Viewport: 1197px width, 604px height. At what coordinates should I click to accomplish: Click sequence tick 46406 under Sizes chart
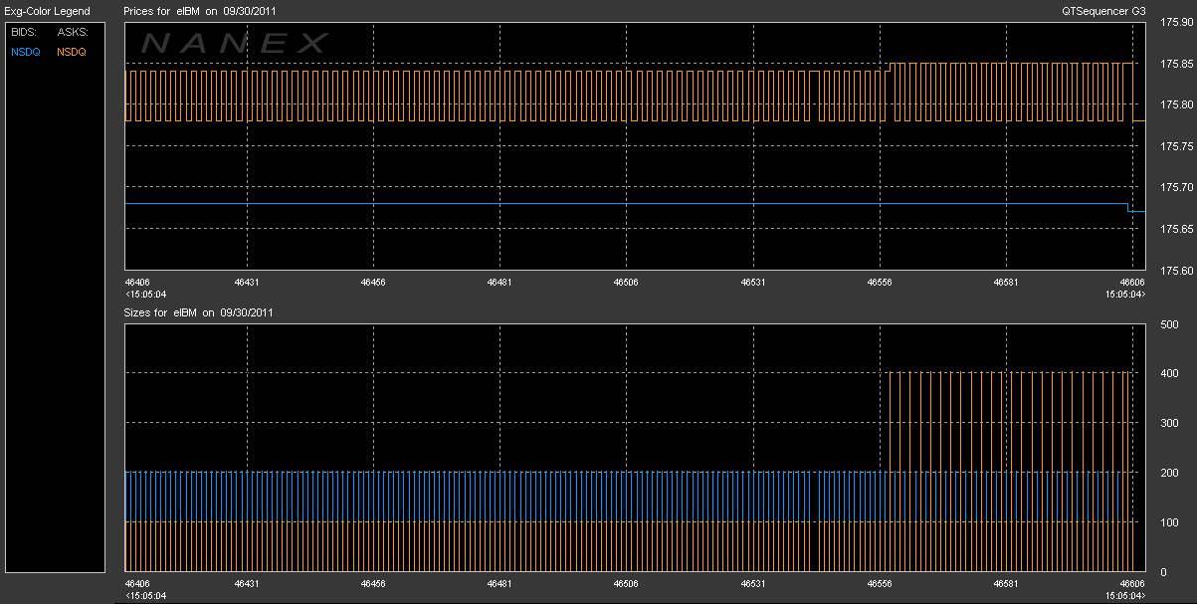(x=138, y=584)
